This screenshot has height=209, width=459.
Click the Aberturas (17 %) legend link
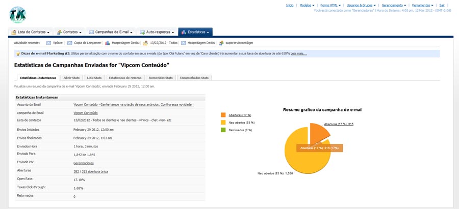point(240,115)
